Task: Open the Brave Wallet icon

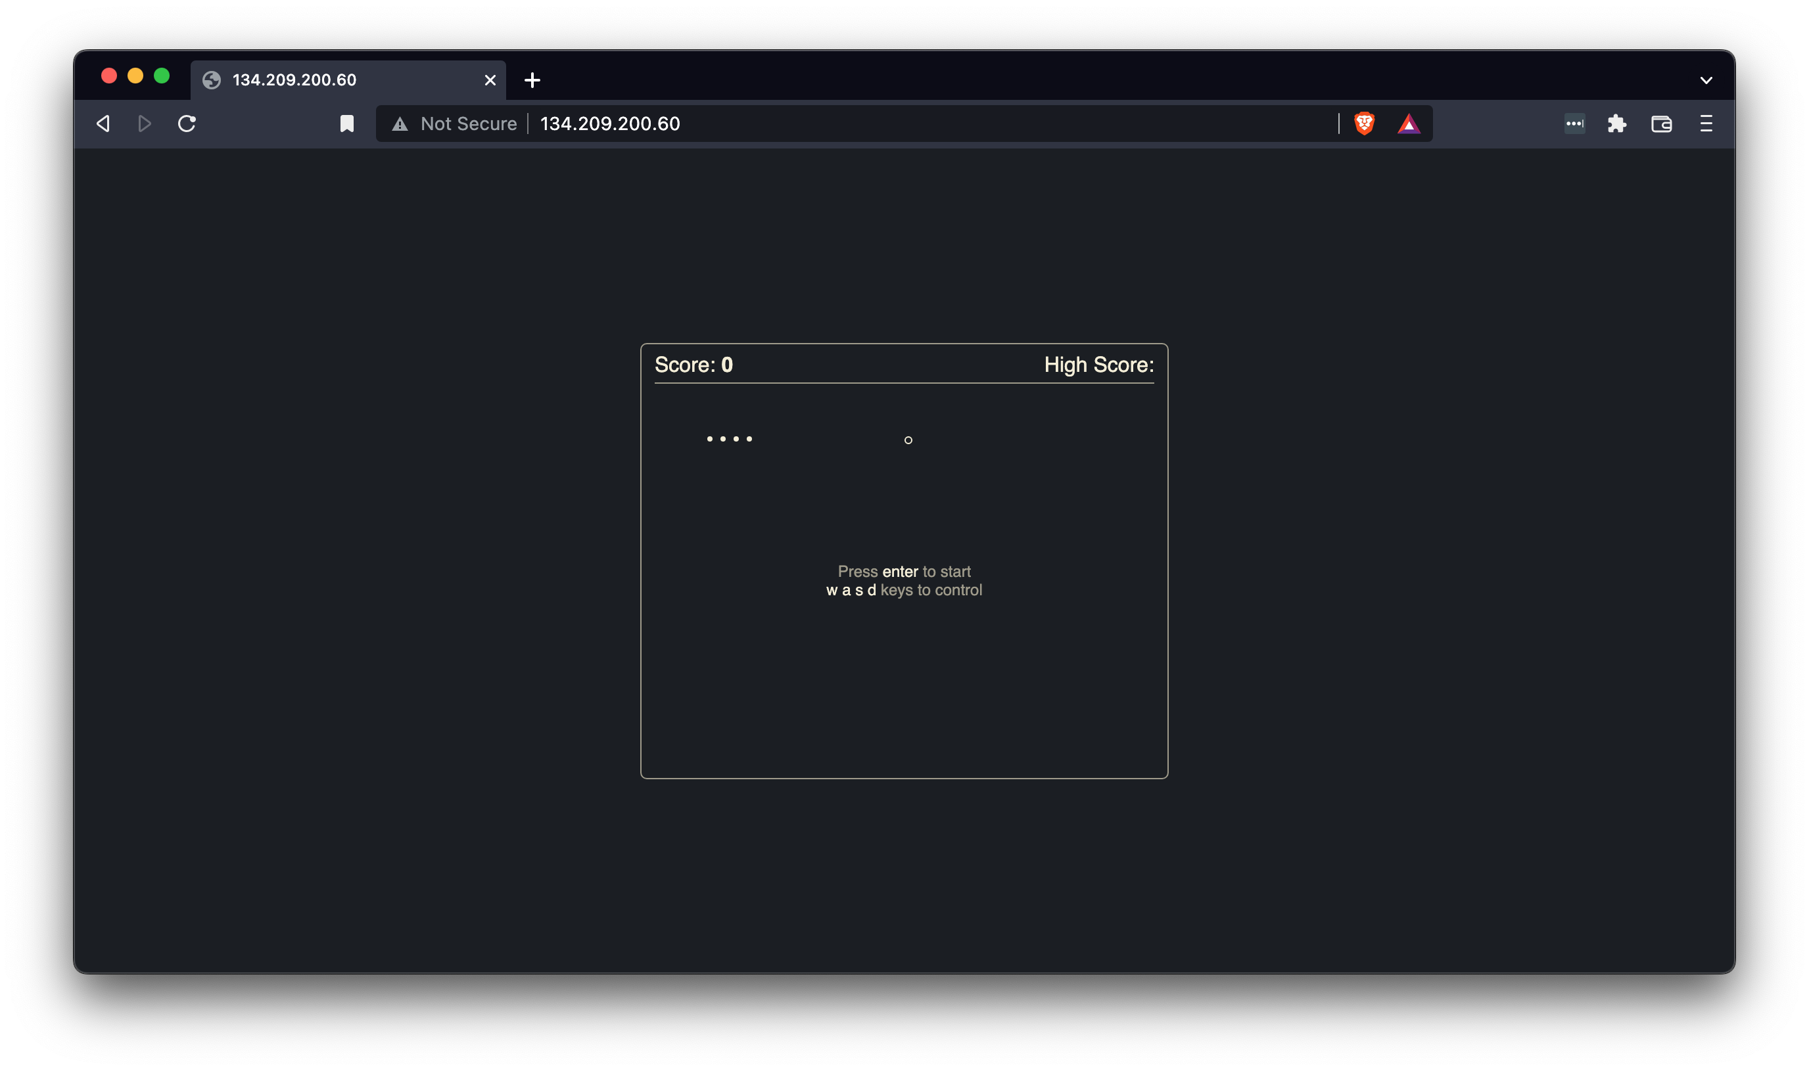Action: point(1661,124)
